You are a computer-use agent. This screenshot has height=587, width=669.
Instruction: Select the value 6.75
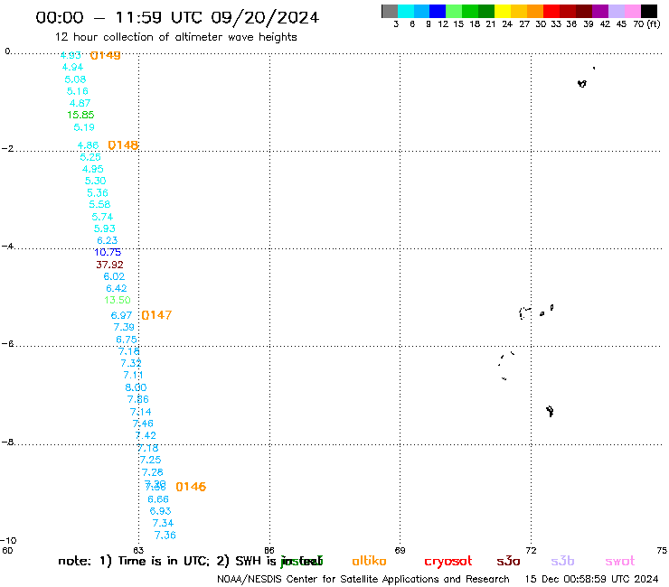tap(127, 340)
